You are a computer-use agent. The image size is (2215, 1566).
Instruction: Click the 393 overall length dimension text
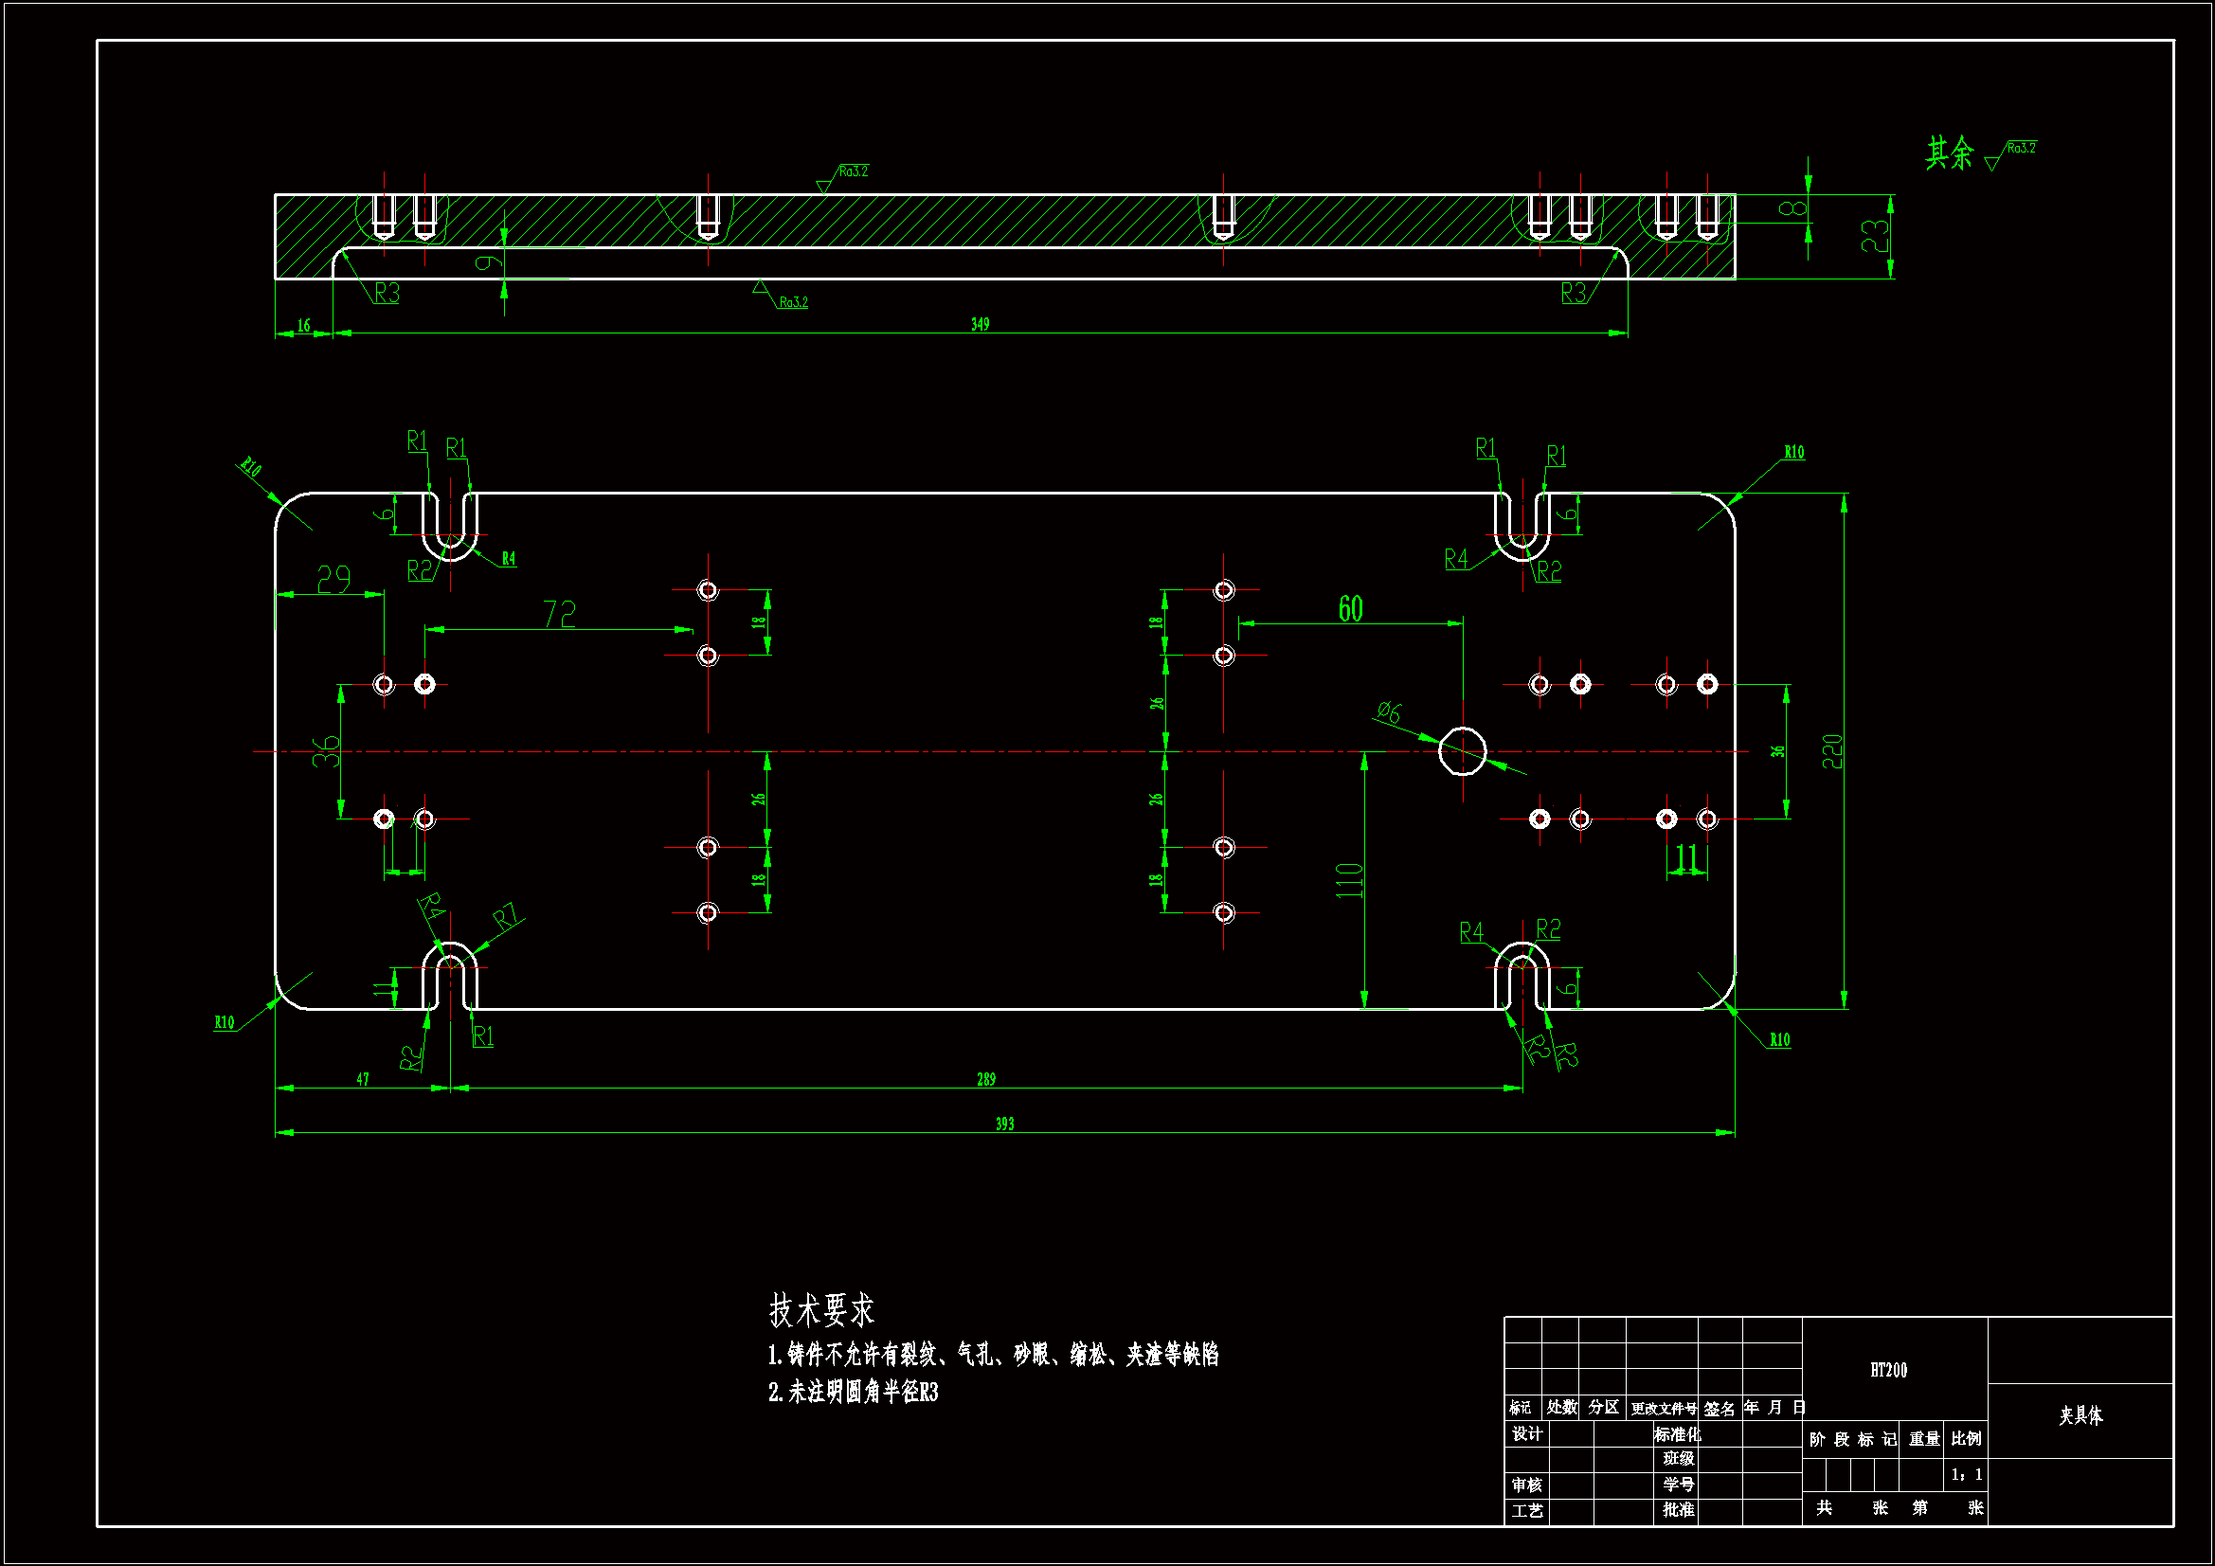1004,1125
